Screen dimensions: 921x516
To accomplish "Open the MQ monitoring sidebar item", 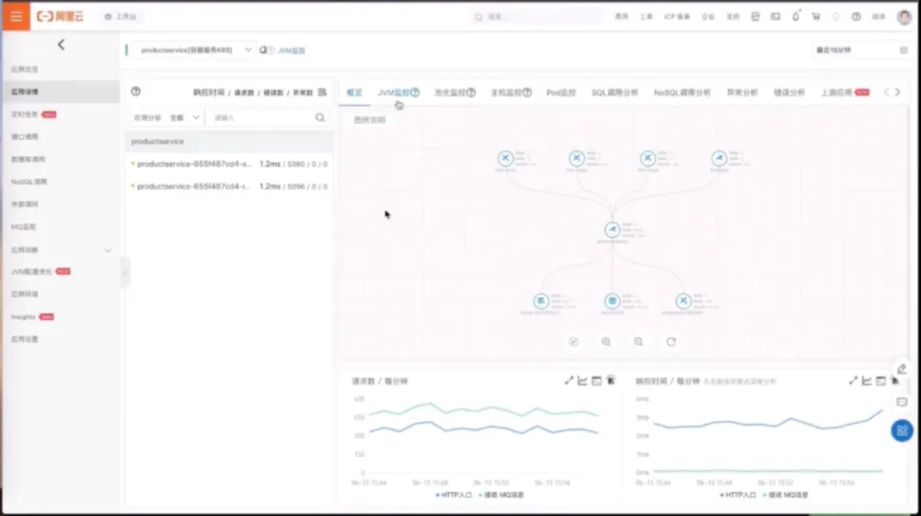I will [x=24, y=227].
